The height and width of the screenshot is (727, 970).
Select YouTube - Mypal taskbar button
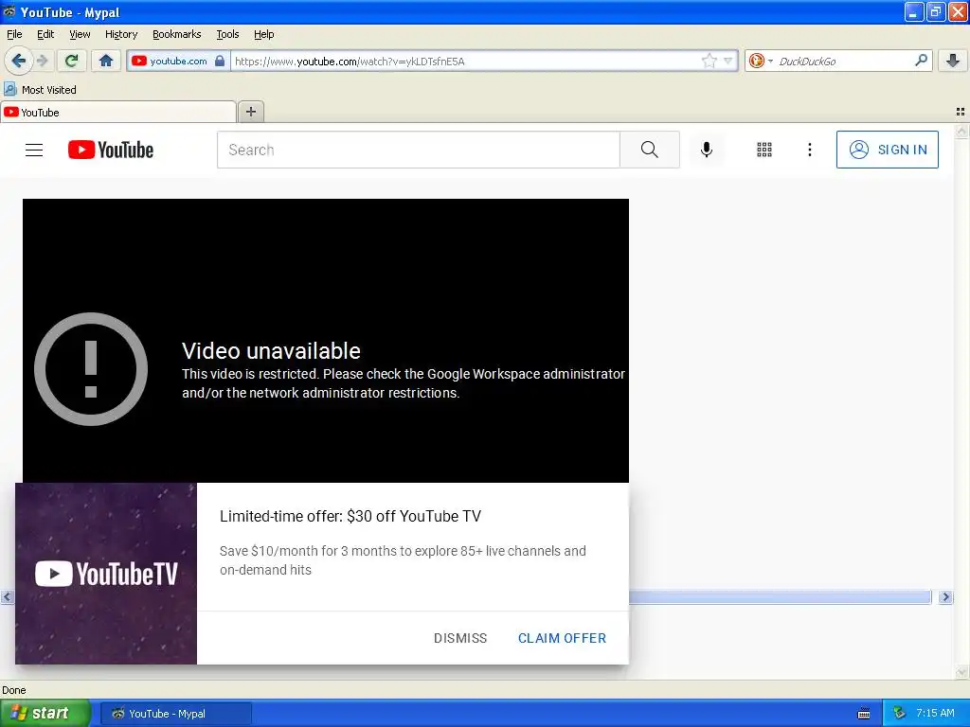[x=175, y=714]
